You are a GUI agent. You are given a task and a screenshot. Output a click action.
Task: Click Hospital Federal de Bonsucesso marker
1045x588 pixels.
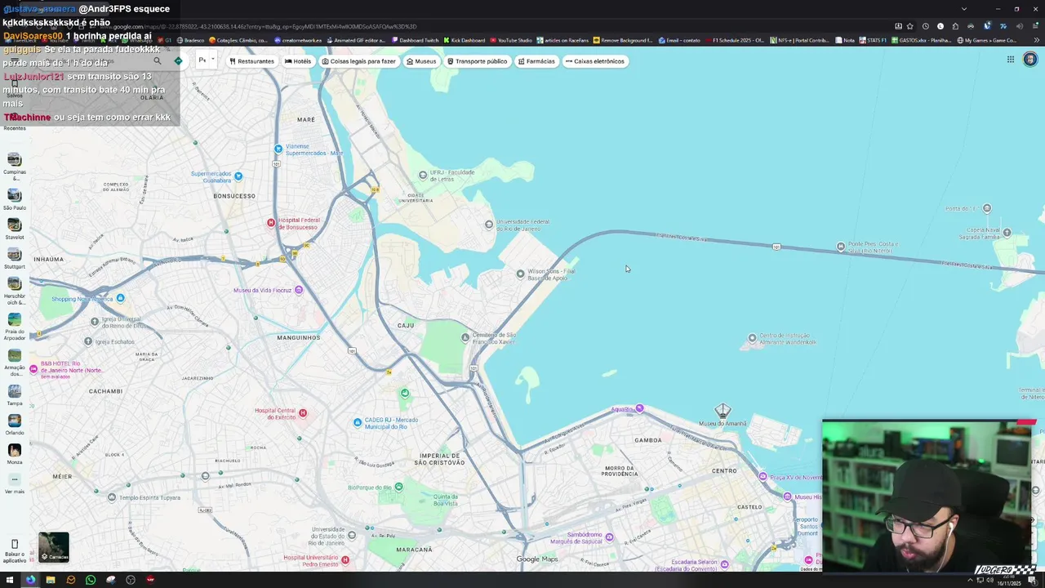click(271, 222)
